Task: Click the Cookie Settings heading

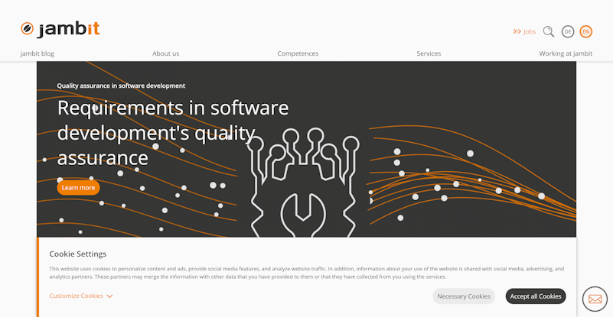Action: coord(78,254)
